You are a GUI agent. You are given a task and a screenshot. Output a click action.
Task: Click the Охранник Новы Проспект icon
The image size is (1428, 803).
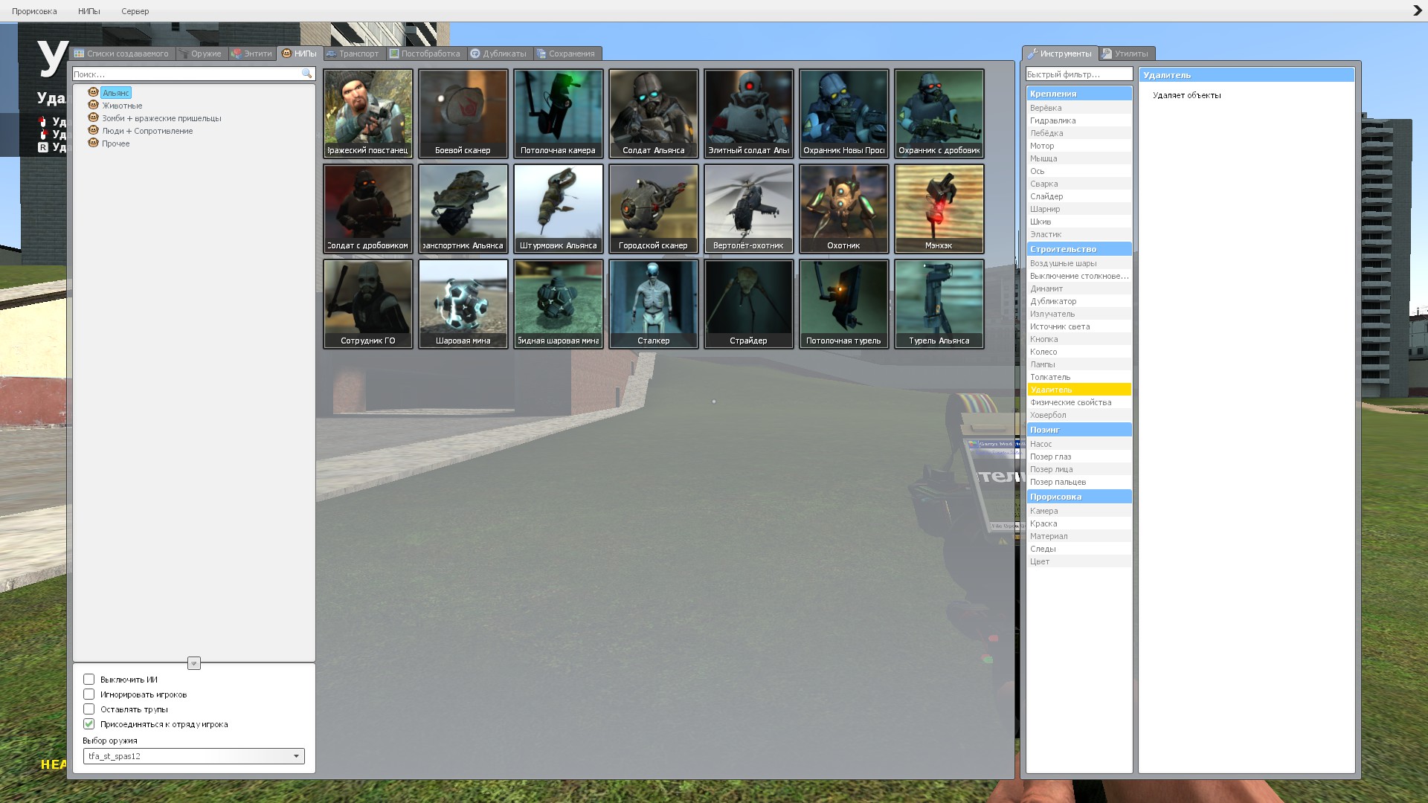tap(843, 114)
